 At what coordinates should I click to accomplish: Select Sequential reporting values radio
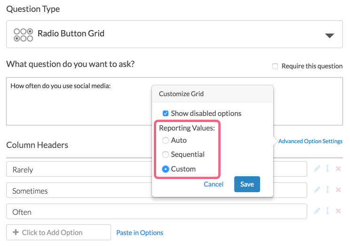tap(166, 155)
